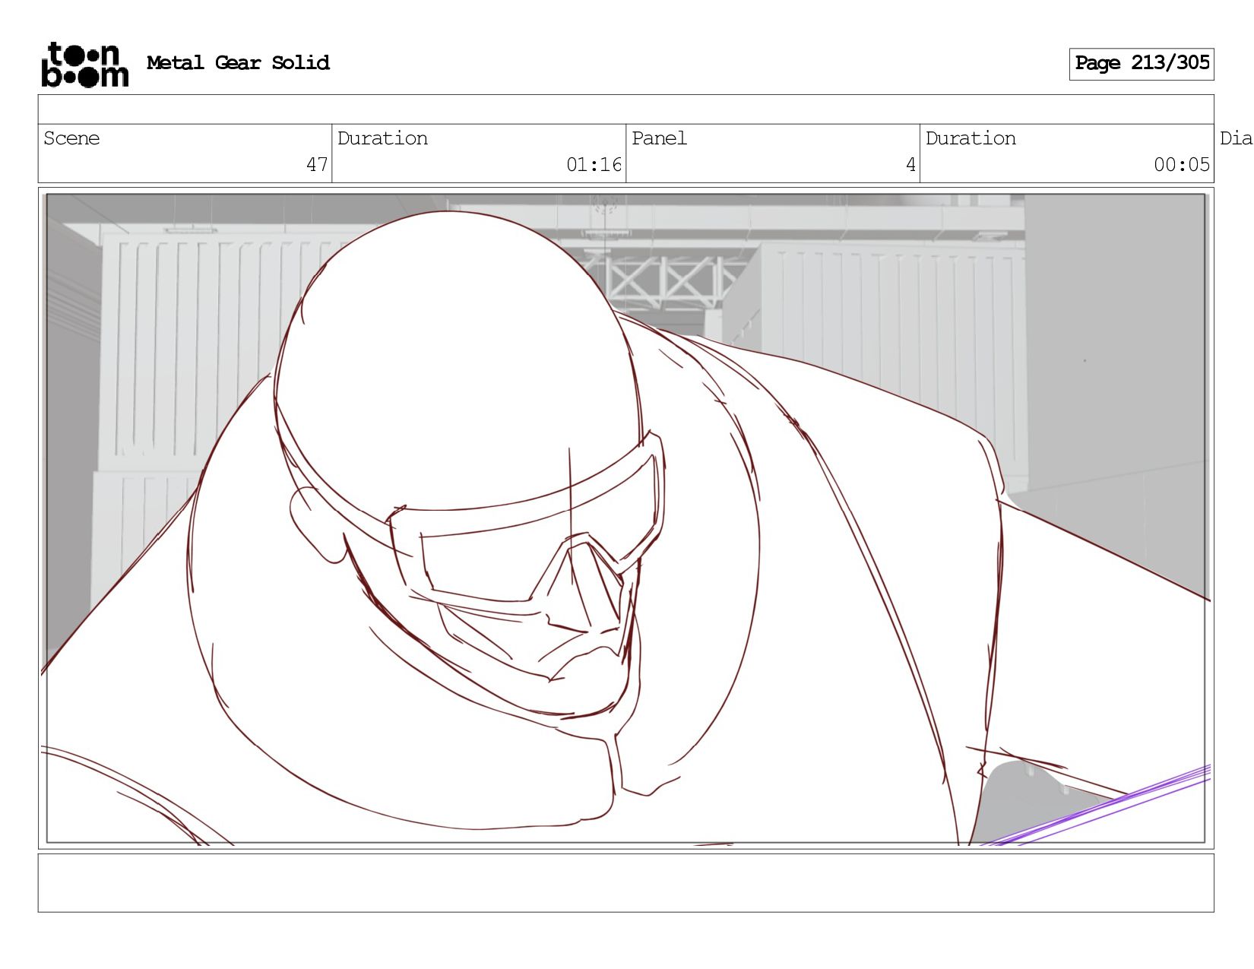Select the 'Metal Gear Solid' title text
This screenshot has width=1254, height=969.
pos(238,63)
